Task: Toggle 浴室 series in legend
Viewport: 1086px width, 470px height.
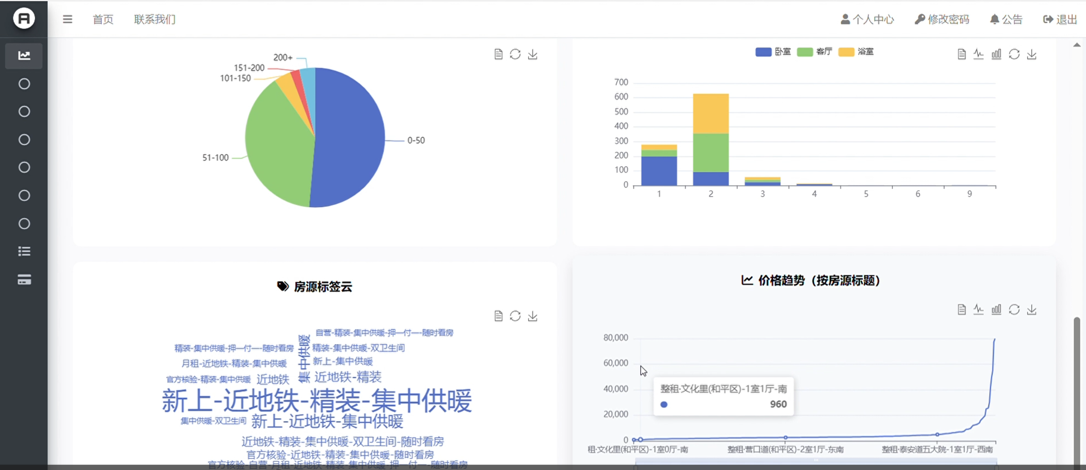Action: click(856, 52)
